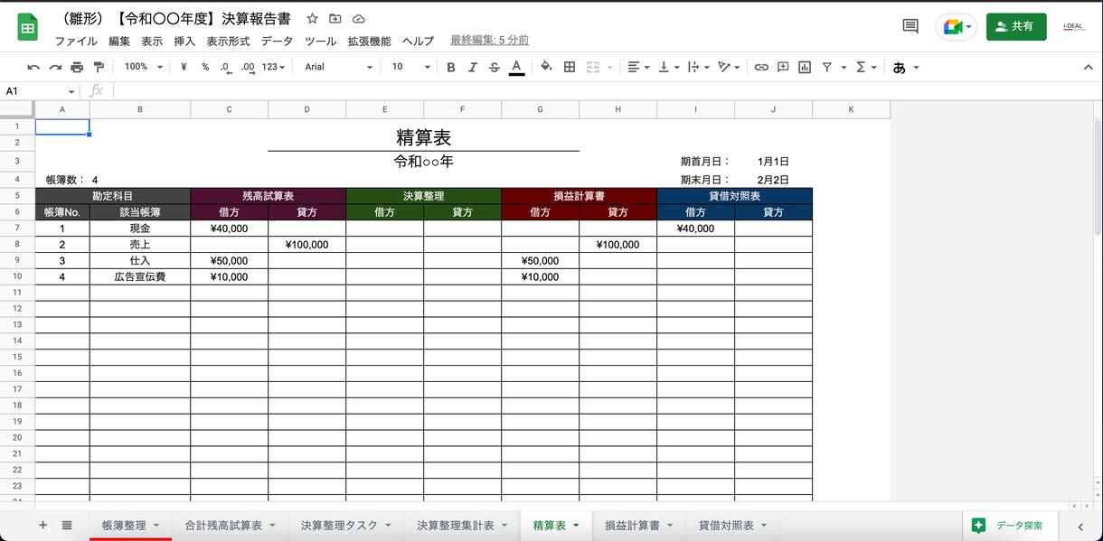
Task: Open the comment history
Action: pos(910,26)
